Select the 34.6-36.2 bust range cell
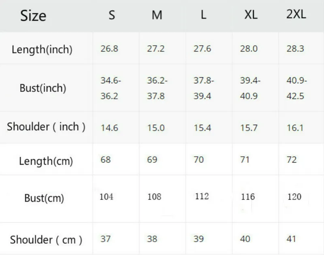 point(111,88)
